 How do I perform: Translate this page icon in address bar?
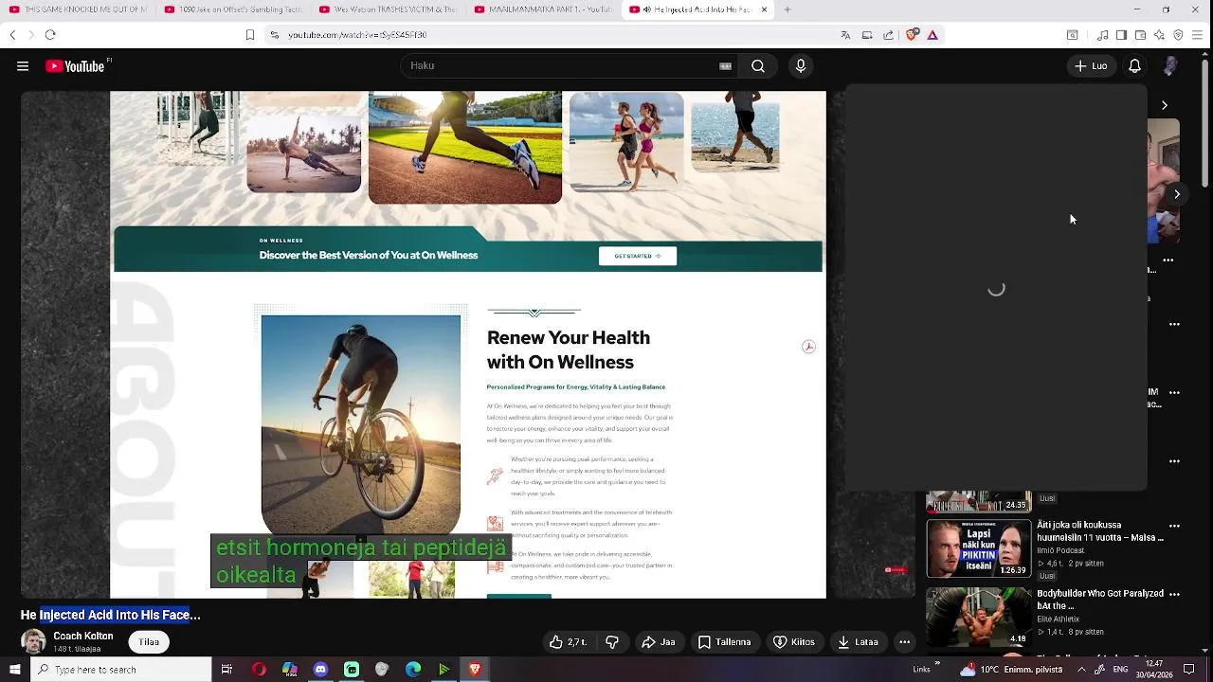845,35
